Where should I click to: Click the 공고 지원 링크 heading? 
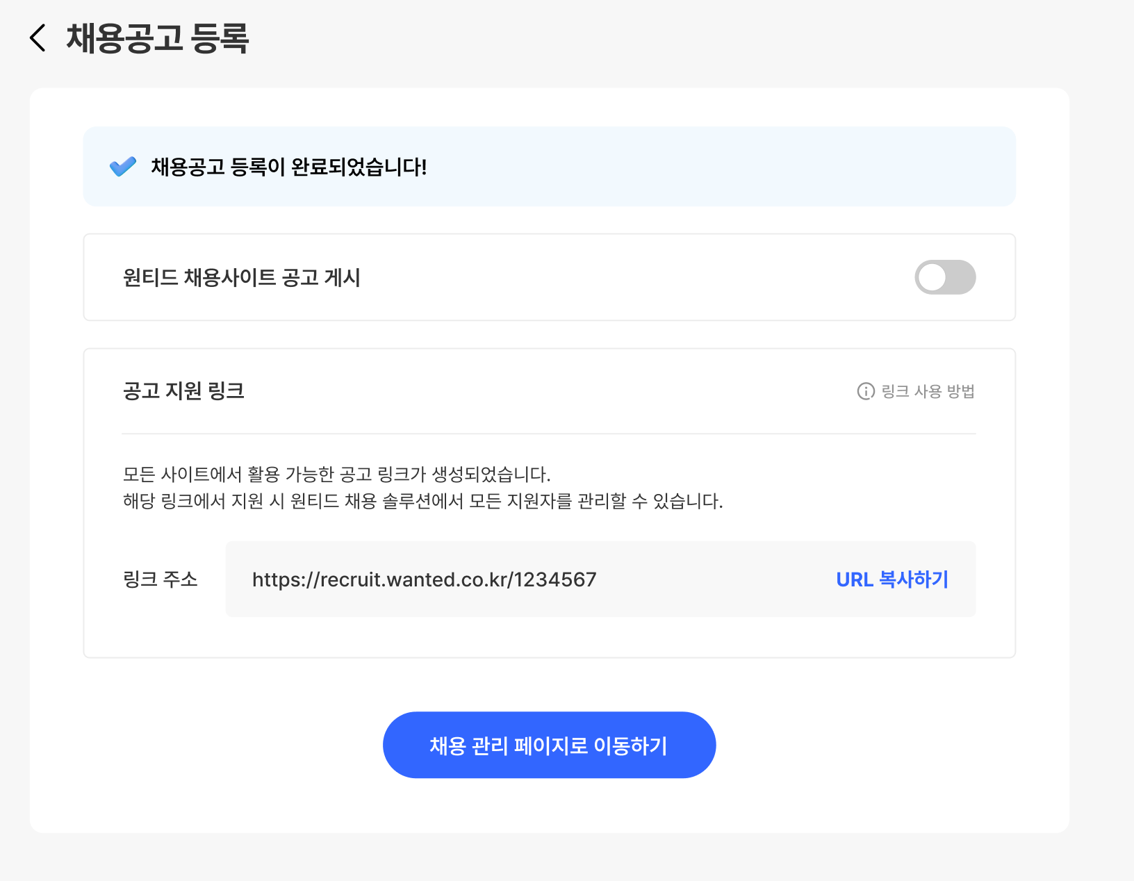(x=183, y=390)
